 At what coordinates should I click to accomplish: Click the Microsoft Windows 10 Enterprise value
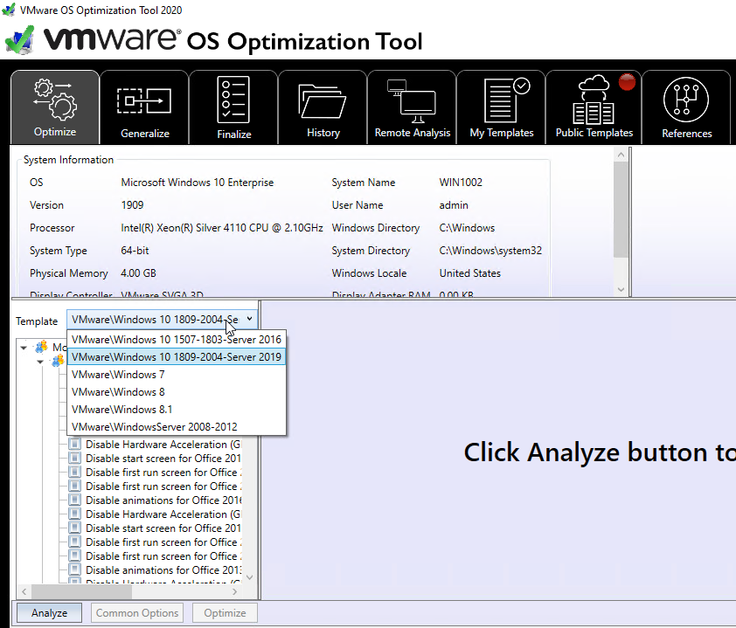[198, 182]
